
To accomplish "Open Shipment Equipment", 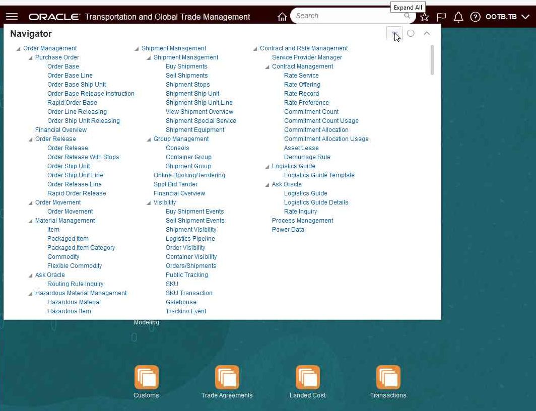I will point(195,129).
